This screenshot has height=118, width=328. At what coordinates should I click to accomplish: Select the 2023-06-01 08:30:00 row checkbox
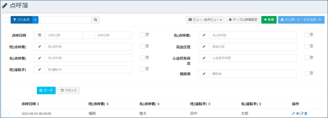[6, 114]
